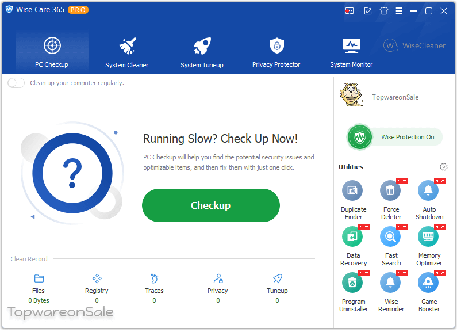The image size is (457, 332).
Task: Click the '0 Bytes' files value
Action: pos(39,300)
